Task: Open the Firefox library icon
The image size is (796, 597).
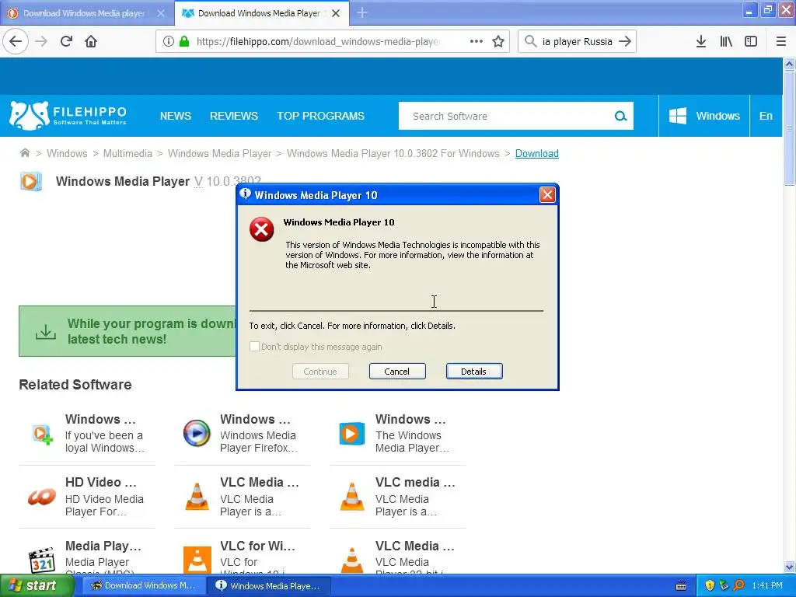Action: click(726, 41)
